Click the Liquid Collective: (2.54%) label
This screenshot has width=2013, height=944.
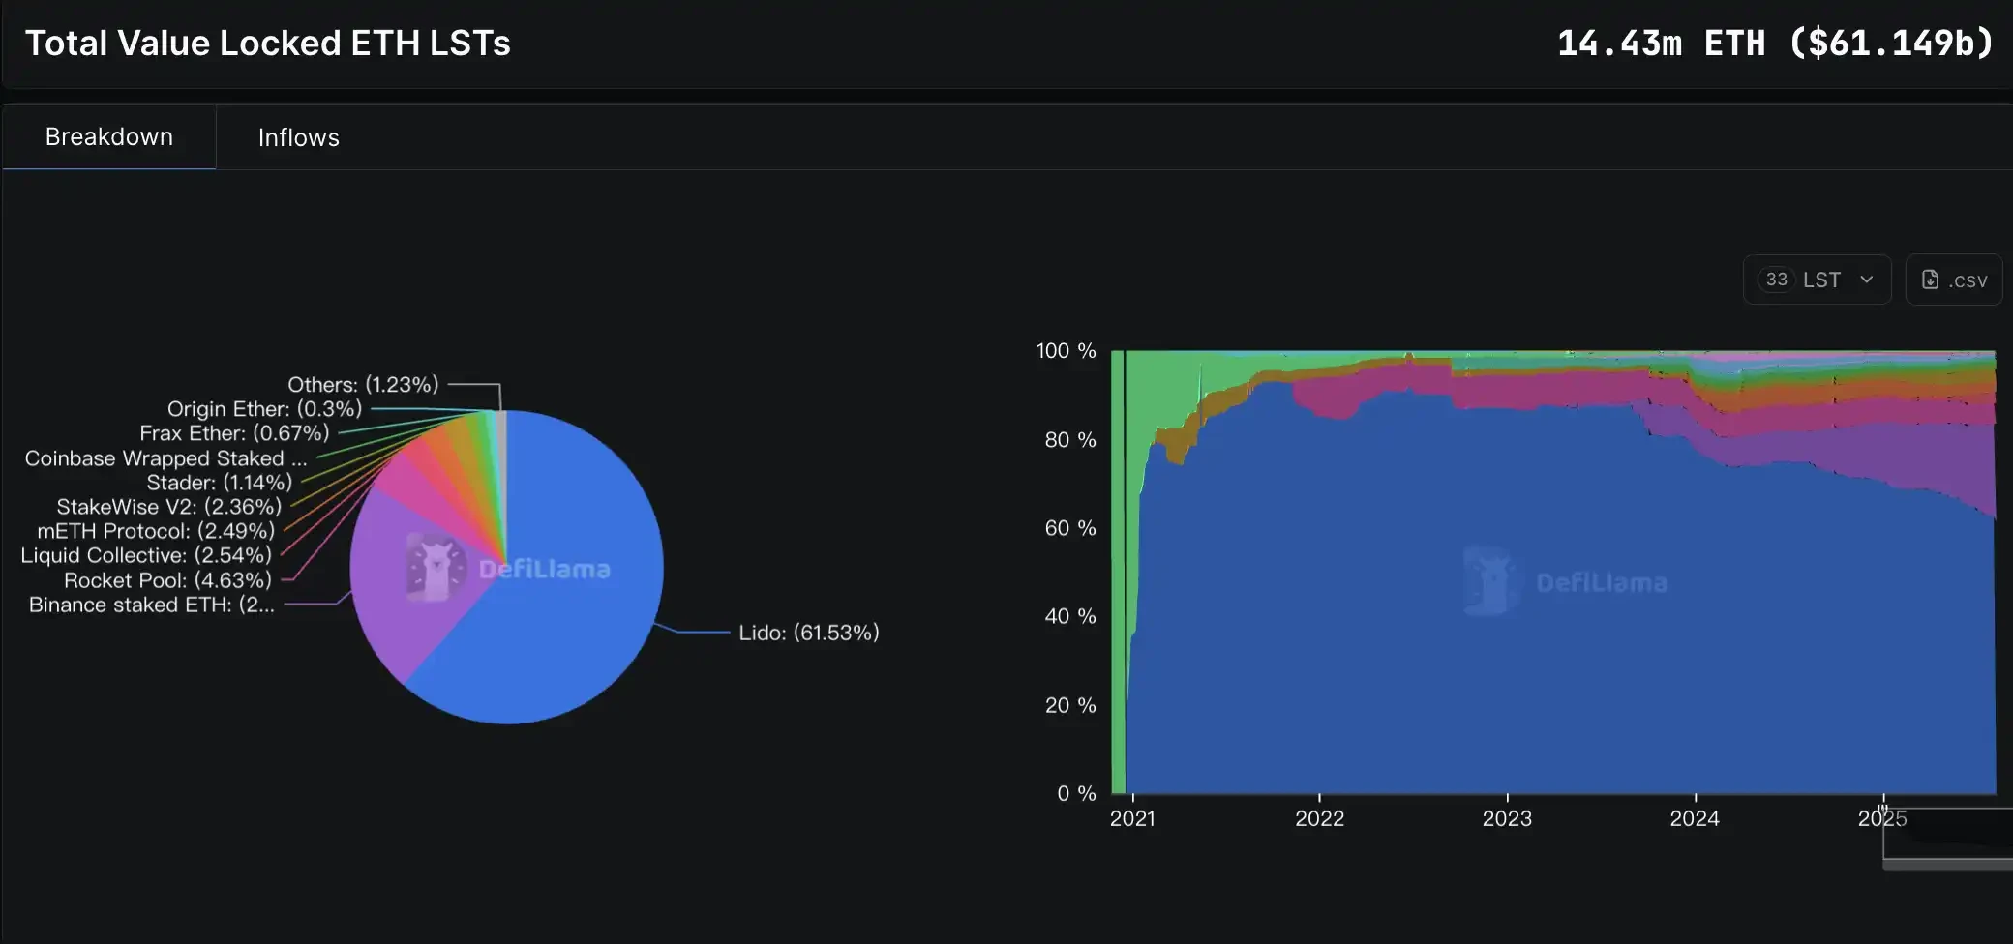pyautogui.click(x=146, y=555)
